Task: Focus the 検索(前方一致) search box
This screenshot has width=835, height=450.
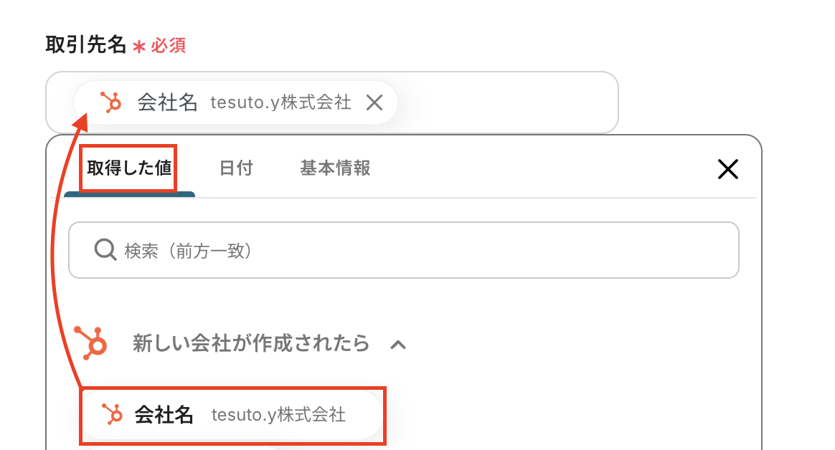Action: (416, 250)
